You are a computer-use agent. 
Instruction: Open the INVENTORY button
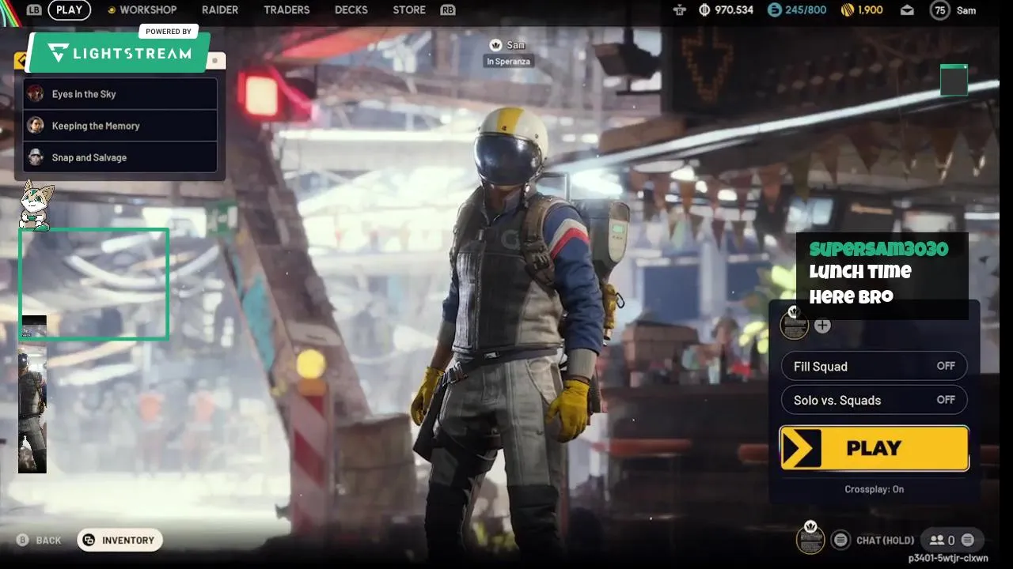pyautogui.click(x=120, y=541)
